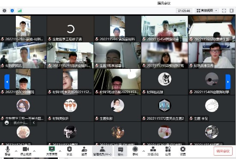Image resolution: width=236 pixels, height=159 pixels.
Task: Start recording the meeting
Action: coord(135,151)
